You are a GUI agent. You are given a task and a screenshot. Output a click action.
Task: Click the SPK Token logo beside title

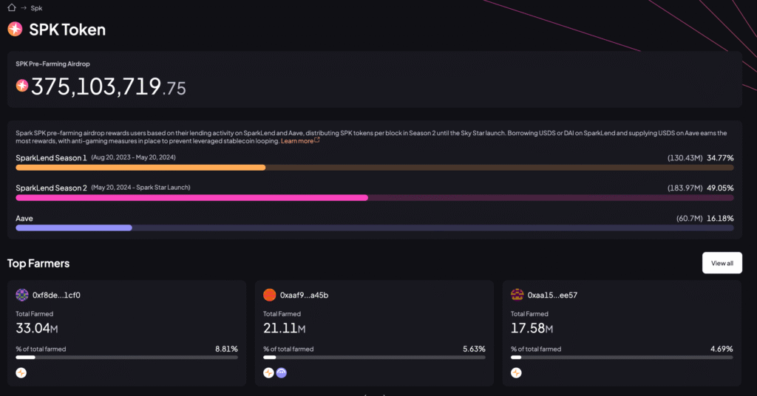tap(15, 29)
